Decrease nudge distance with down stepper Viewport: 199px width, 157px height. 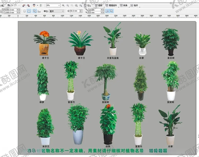tap(81, 12)
